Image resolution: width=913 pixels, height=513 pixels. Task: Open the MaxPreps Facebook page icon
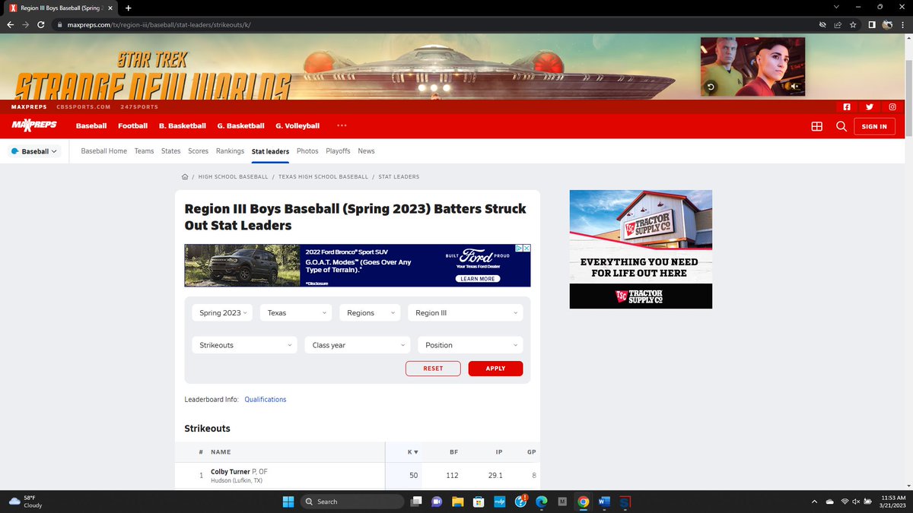click(846, 107)
